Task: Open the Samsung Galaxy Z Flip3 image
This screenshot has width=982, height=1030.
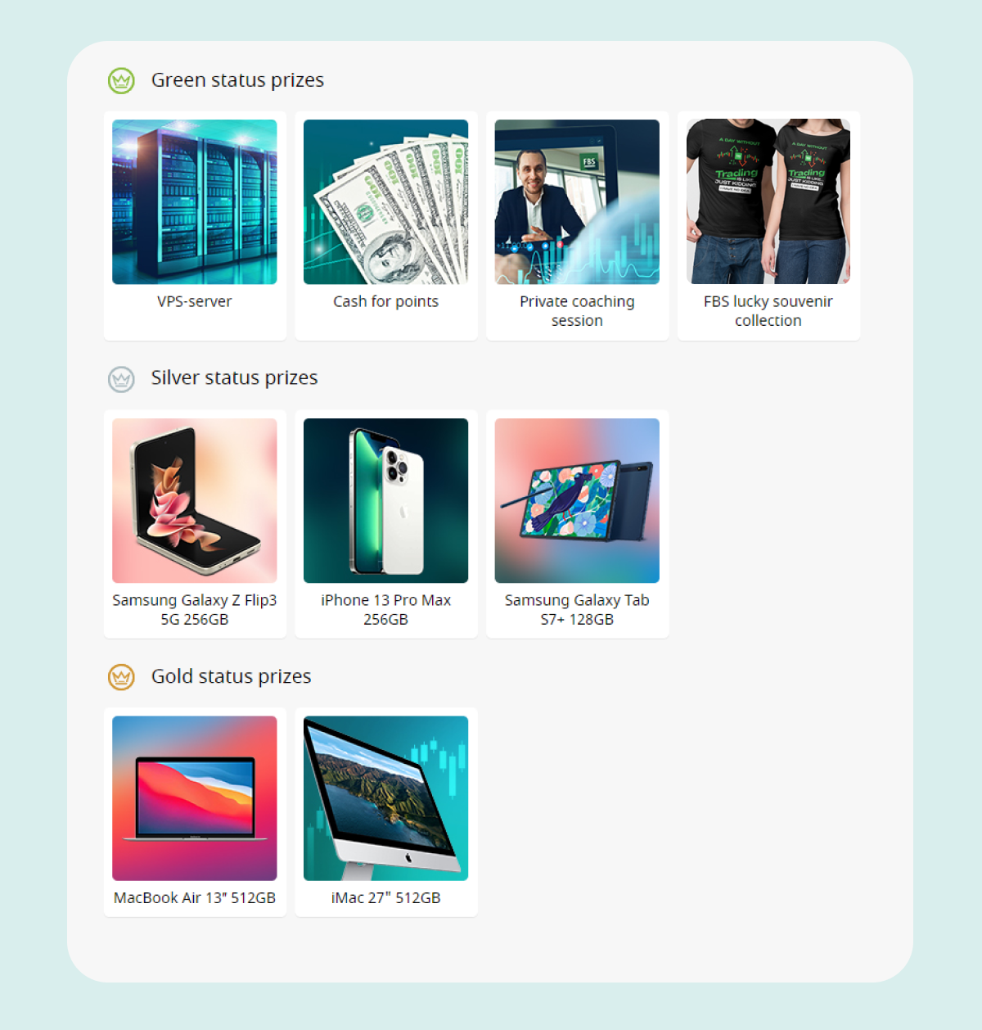Action: (195, 501)
